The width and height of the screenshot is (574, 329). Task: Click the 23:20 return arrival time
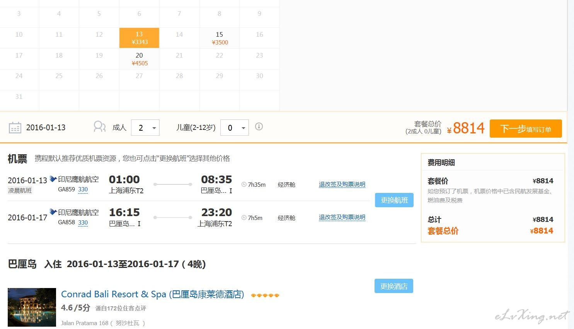click(x=216, y=212)
